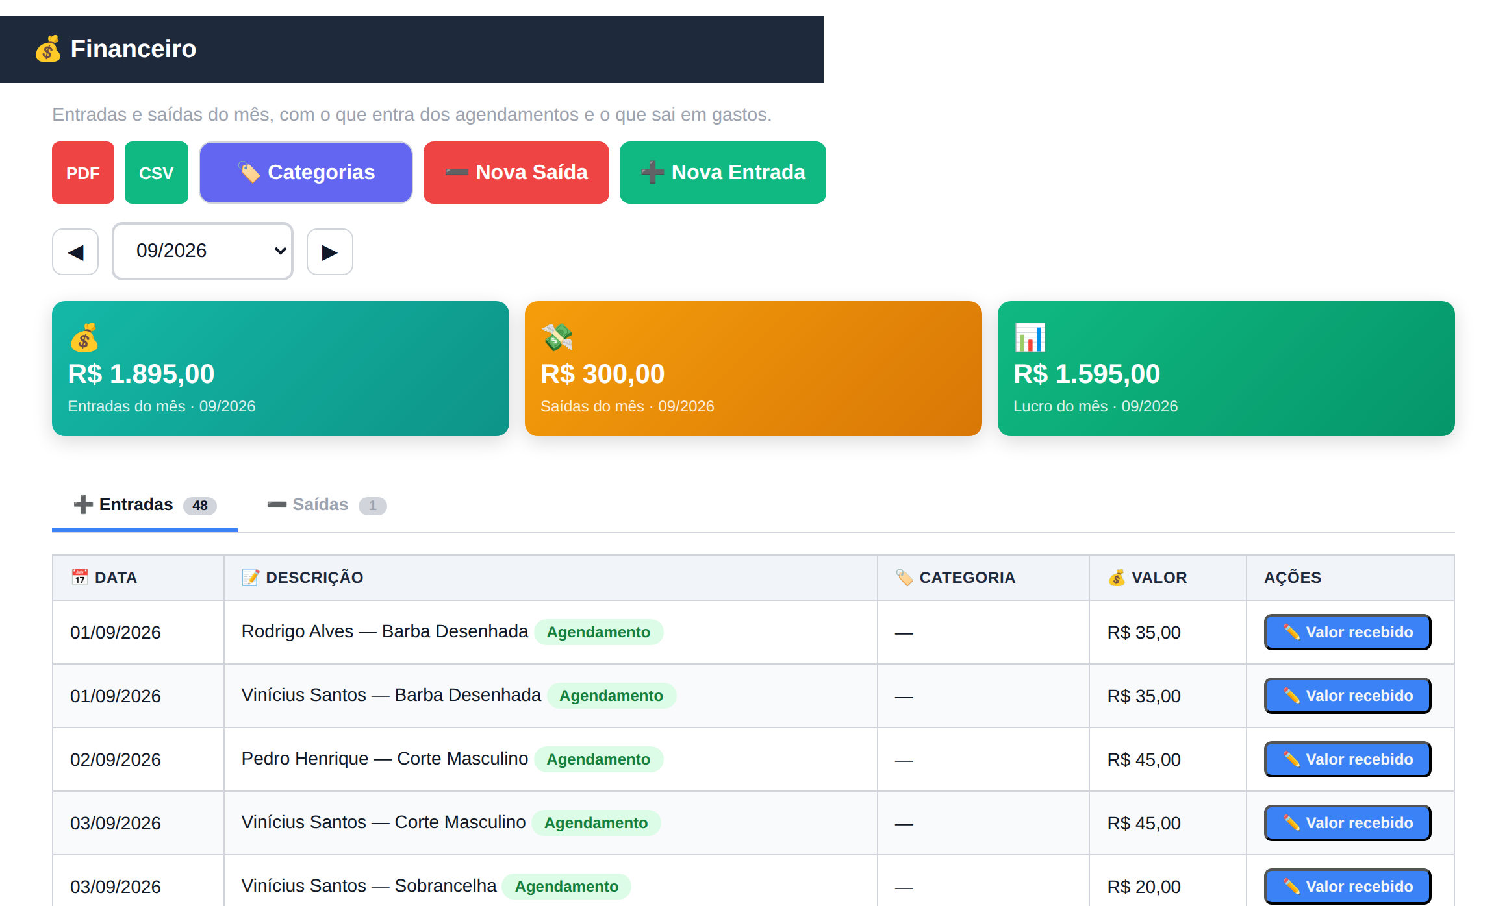The width and height of the screenshot is (1507, 906).
Task: Export the report with the PDF button
Action: click(83, 173)
